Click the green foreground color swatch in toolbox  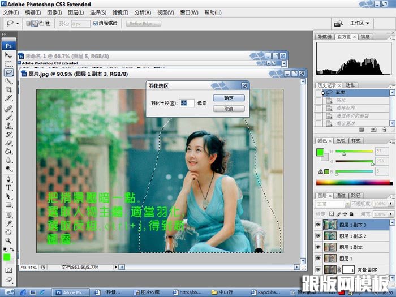point(7,257)
